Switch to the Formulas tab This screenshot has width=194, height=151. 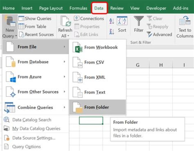tap(78, 8)
